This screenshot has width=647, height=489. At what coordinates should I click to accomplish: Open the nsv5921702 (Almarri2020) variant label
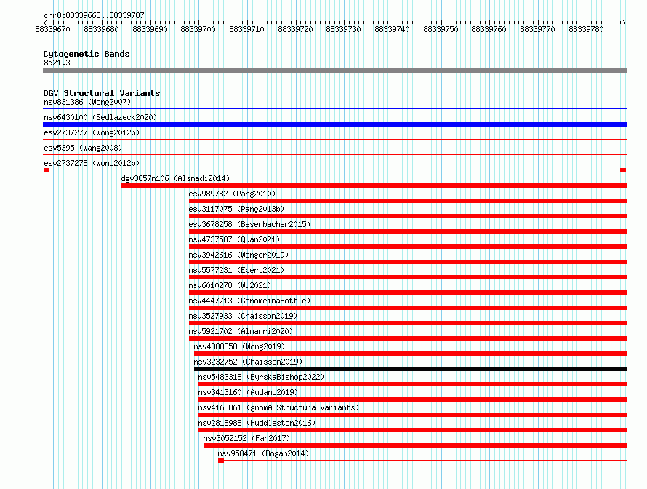(241, 331)
